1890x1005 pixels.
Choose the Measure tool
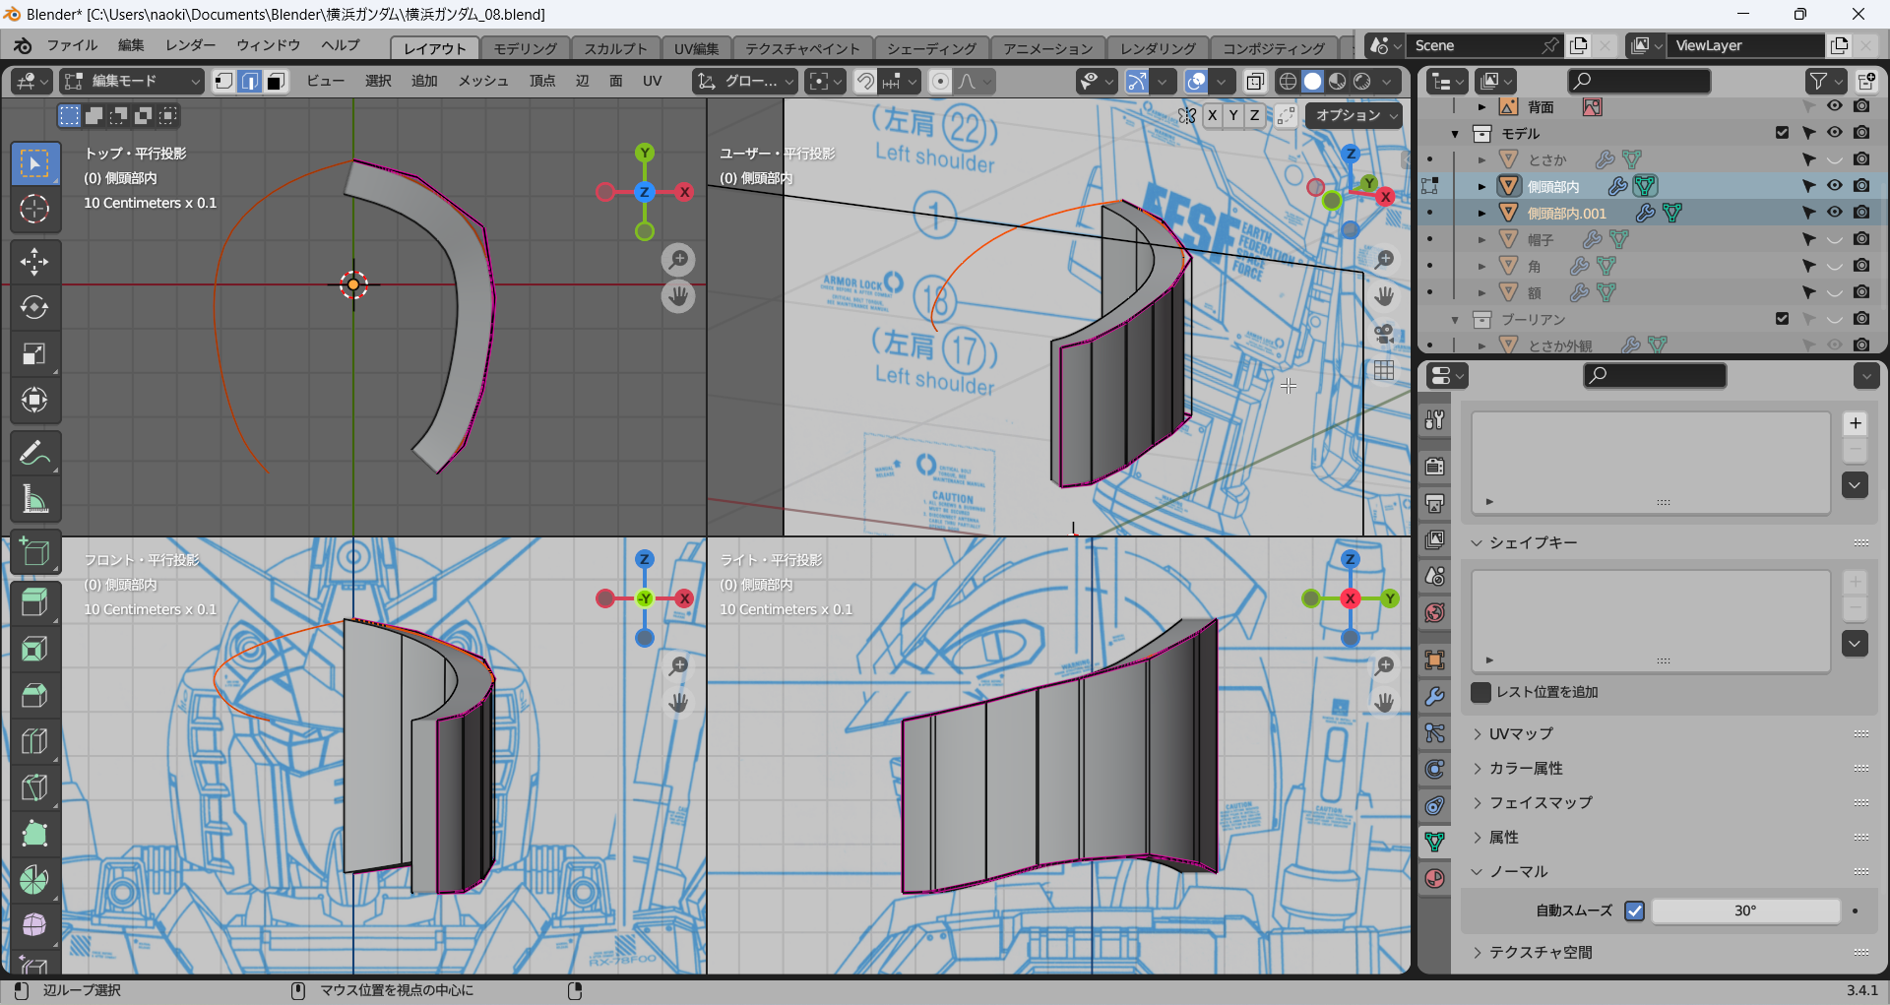34,500
